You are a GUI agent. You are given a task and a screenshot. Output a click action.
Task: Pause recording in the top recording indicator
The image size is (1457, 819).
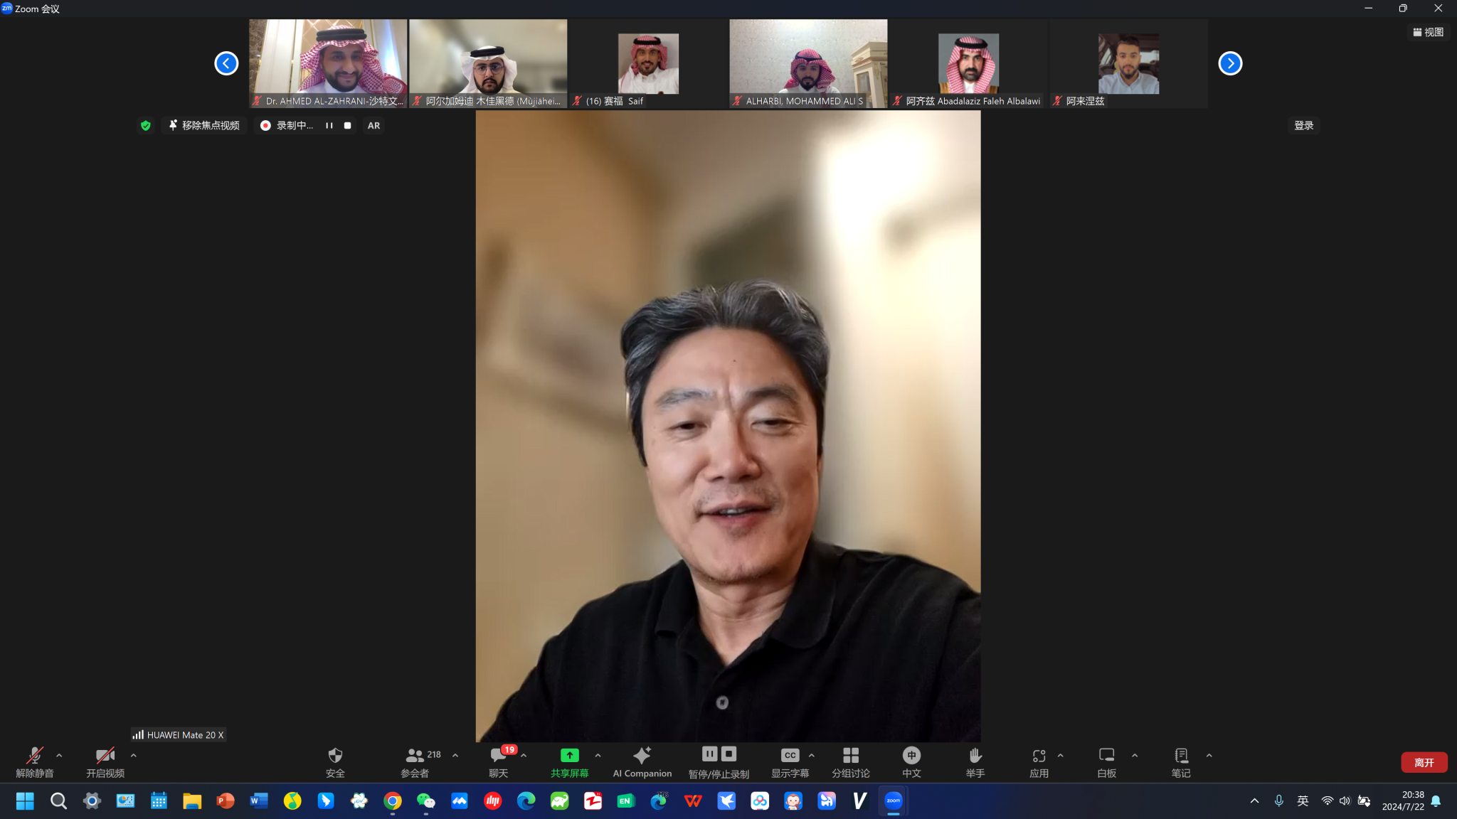click(329, 126)
